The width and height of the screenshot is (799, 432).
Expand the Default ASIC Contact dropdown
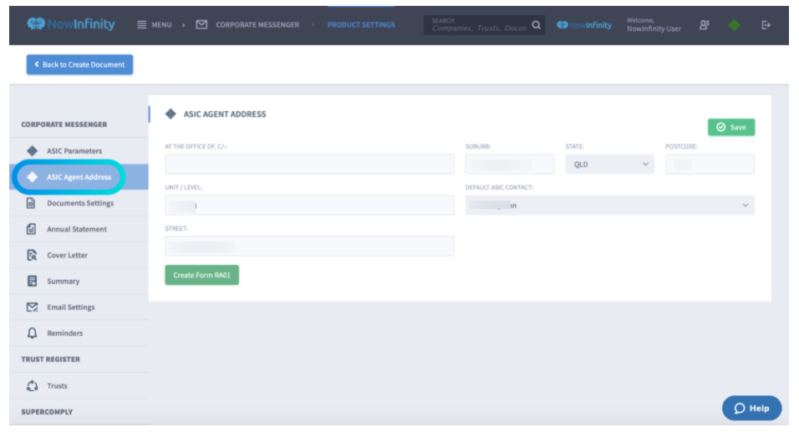tap(609, 205)
